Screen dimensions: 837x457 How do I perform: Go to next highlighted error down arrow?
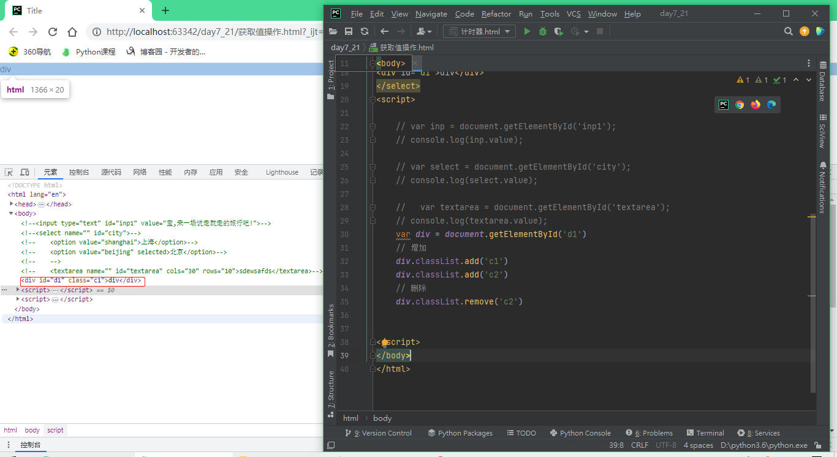tap(809, 80)
